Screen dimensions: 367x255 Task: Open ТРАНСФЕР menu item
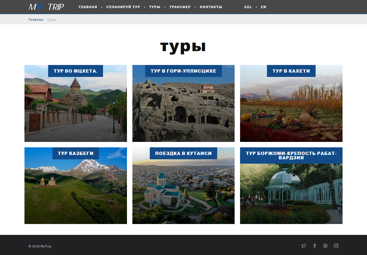(x=180, y=7)
